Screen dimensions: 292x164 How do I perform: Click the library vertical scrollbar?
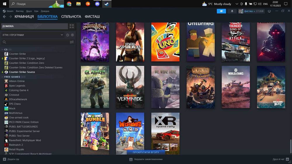click(290, 146)
